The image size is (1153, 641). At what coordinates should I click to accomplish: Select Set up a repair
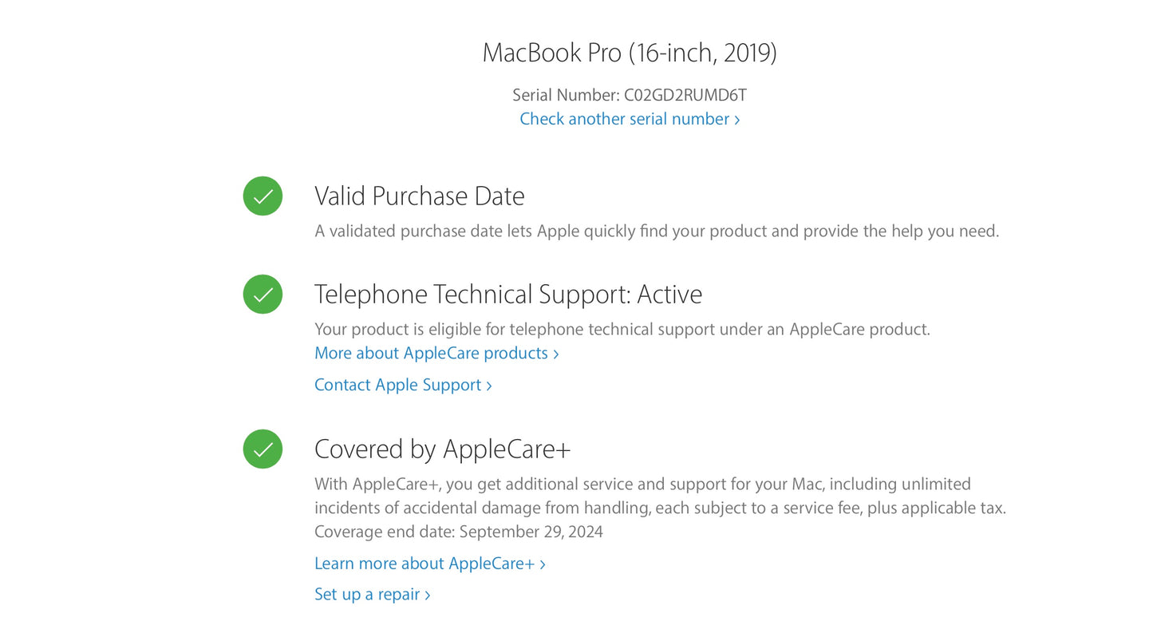(367, 595)
